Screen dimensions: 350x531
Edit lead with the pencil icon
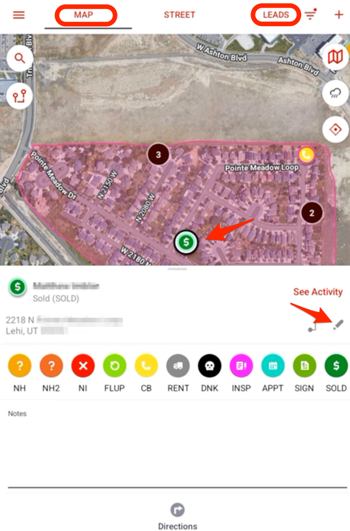point(338,325)
